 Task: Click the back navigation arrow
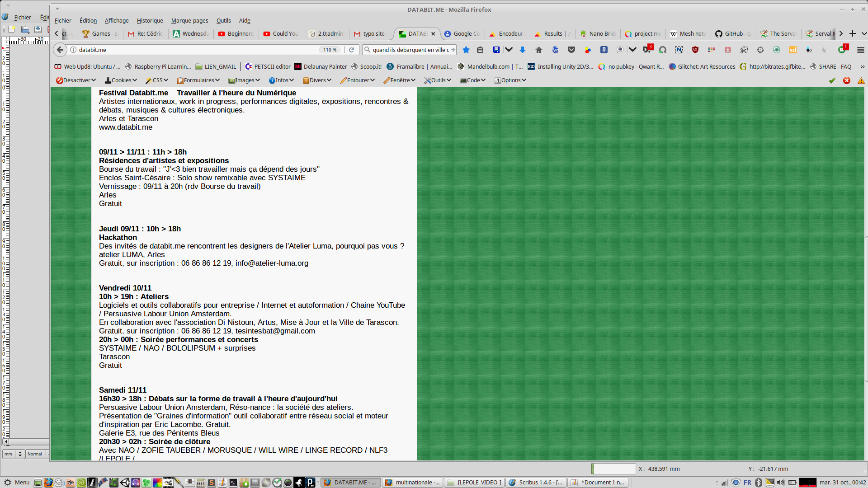60,50
